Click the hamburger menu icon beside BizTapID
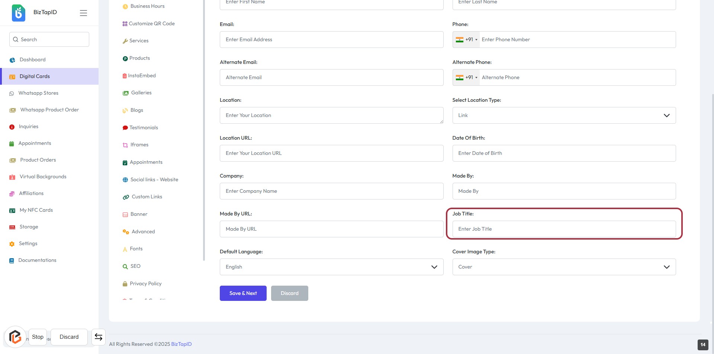The image size is (714, 354). click(83, 13)
